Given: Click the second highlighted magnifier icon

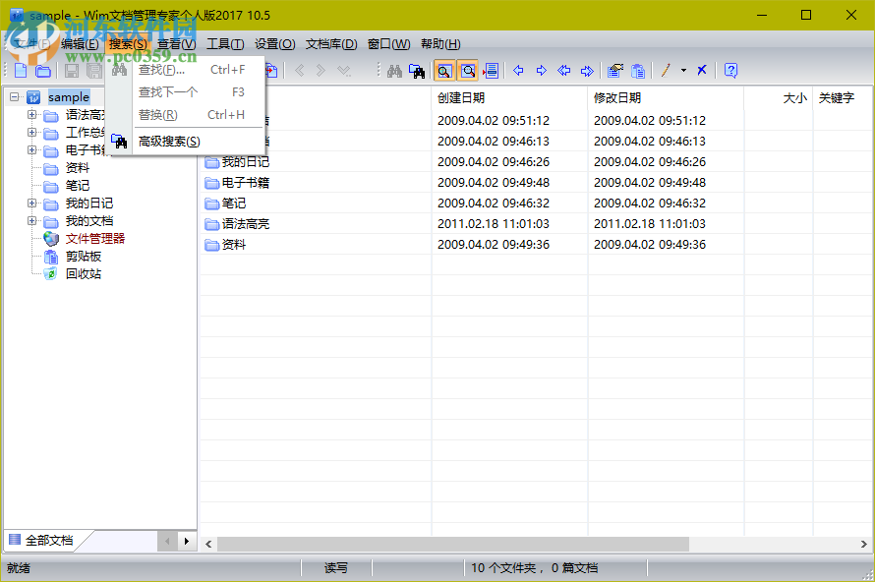Looking at the screenshot, I should (467, 70).
